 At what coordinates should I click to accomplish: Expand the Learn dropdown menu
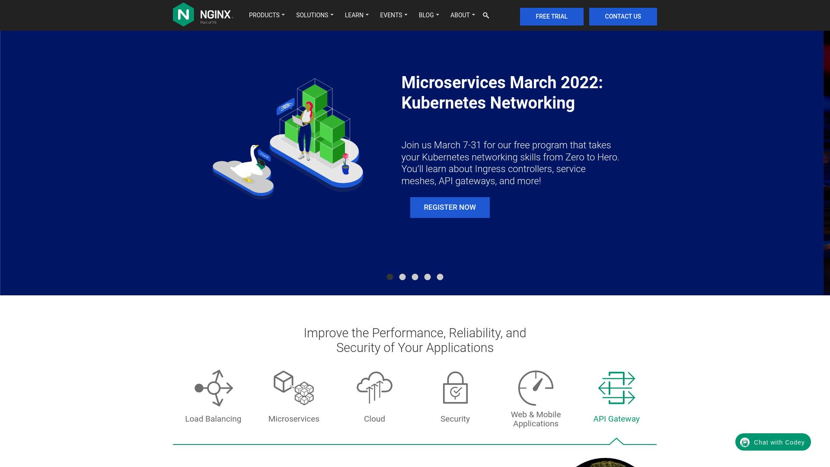(x=357, y=15)
